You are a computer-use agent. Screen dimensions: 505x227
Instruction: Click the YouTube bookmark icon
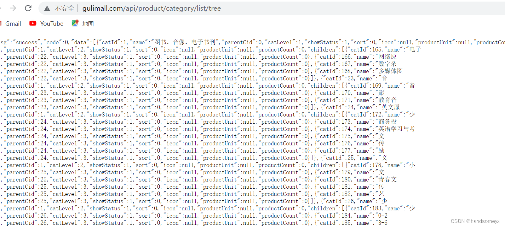pos(33,23)
